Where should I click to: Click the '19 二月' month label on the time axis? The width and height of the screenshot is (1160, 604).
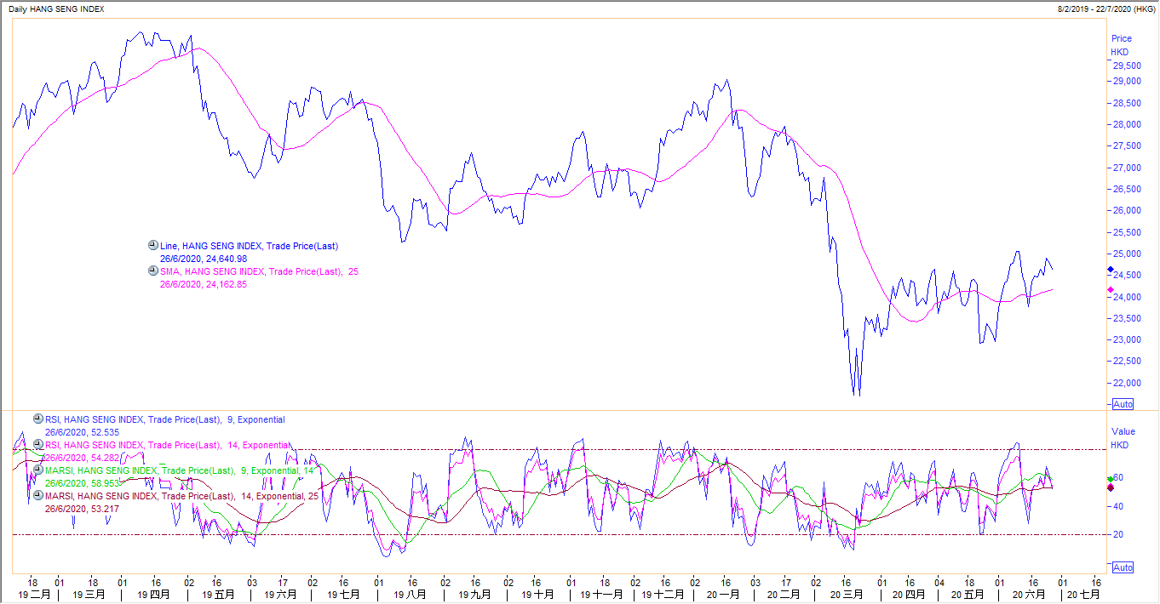tap(33, 595)
